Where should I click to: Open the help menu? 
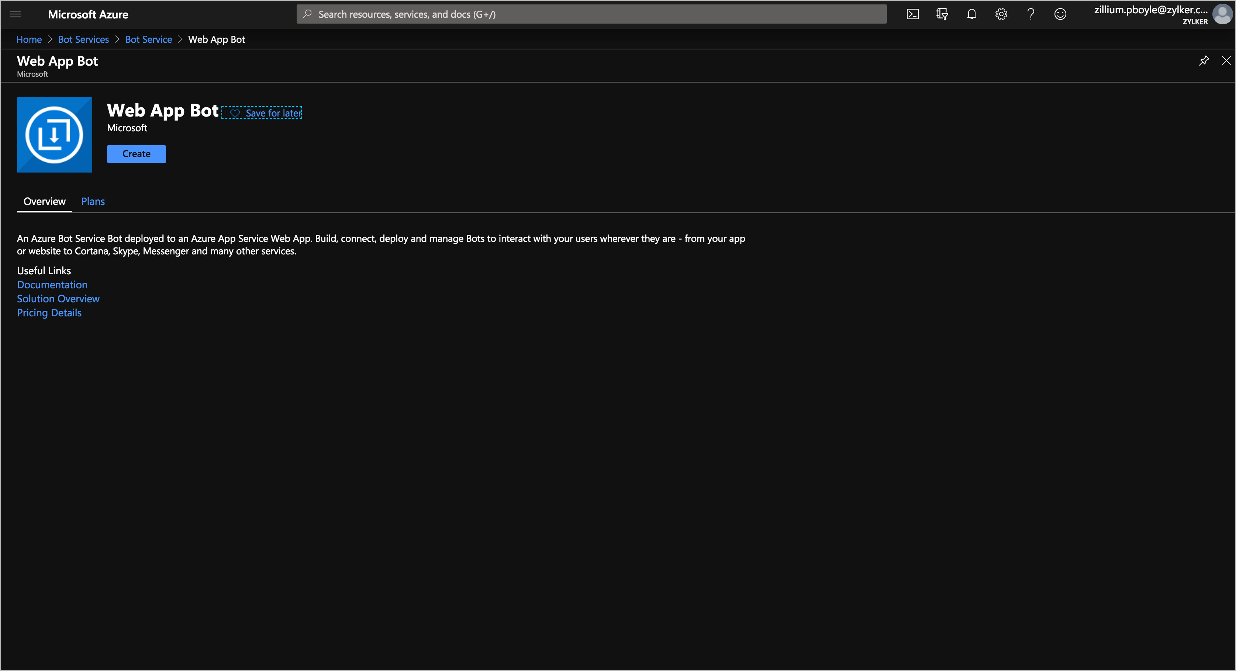click(x=1030, y=14)
